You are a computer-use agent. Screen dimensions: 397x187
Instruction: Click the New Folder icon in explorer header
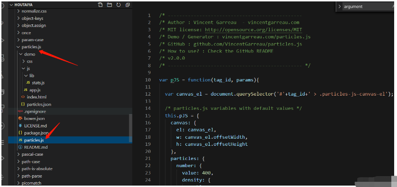[x=109, y=5]
